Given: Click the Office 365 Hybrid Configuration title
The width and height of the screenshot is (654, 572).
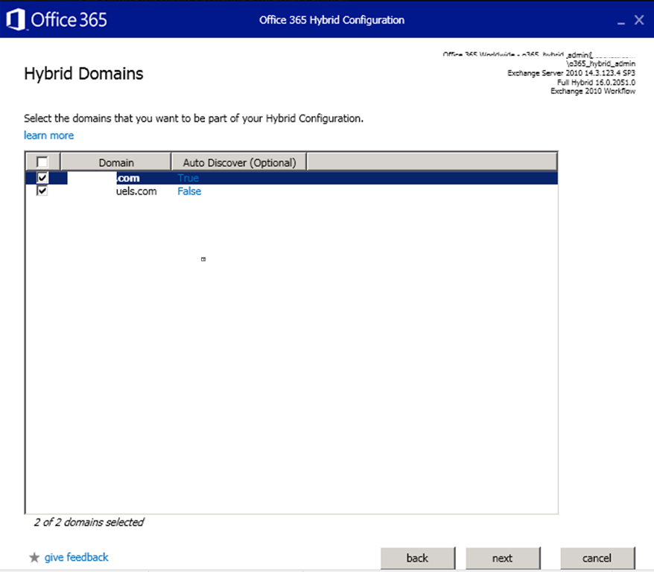Looking at the screenshot, I should [332, 20].
